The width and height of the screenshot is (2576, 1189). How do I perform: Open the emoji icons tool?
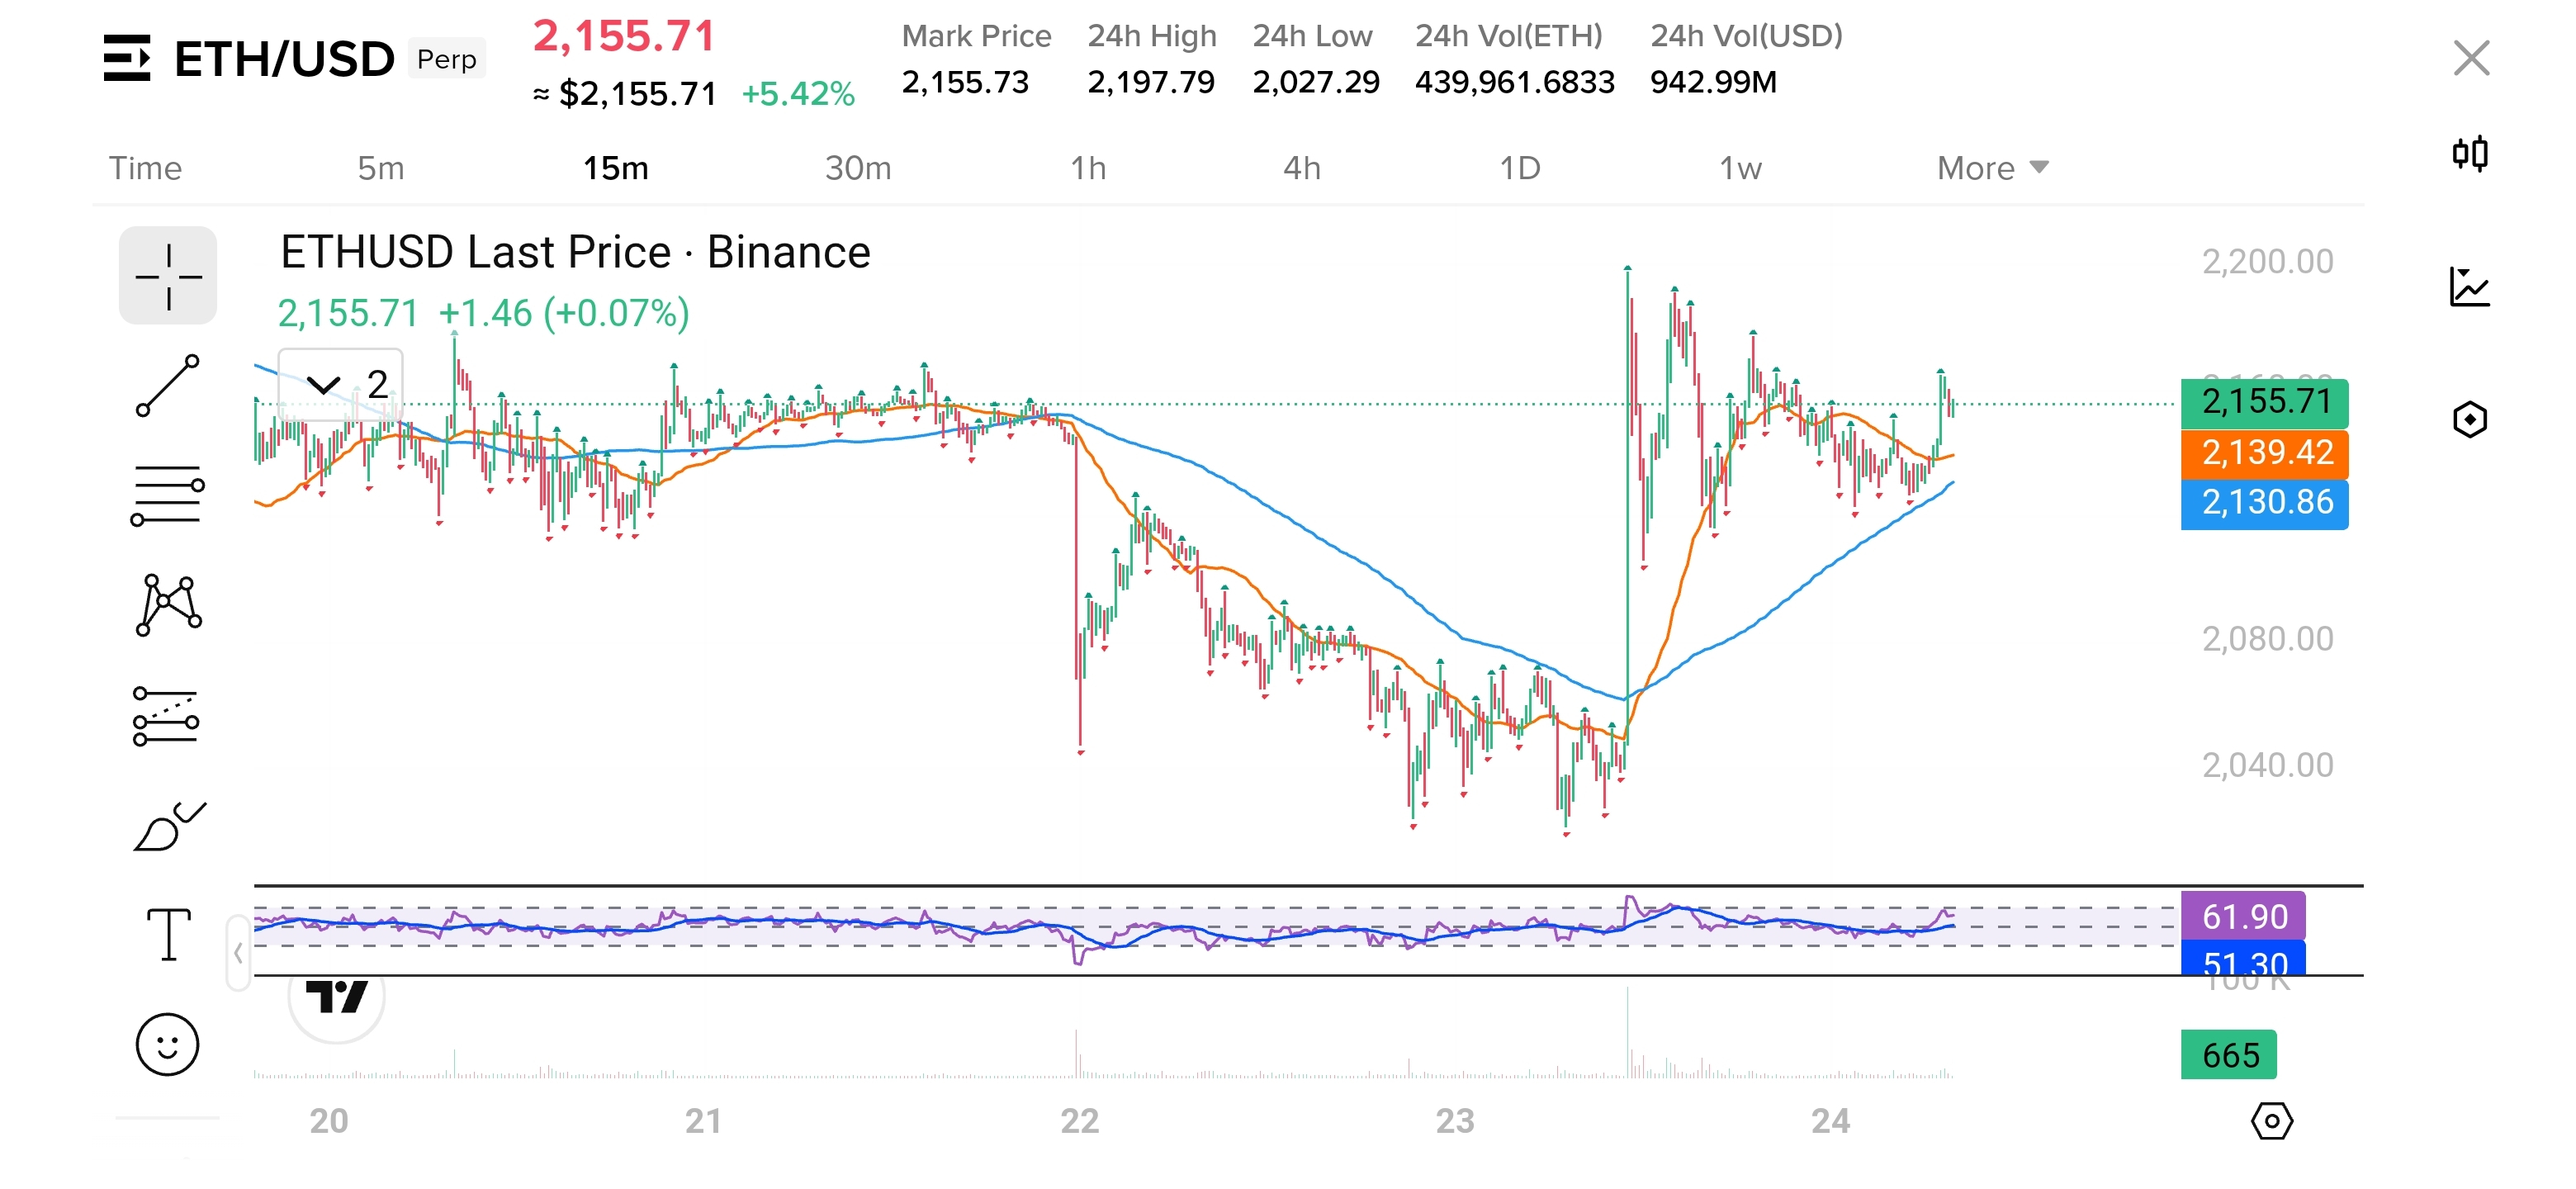[168, 1045]
